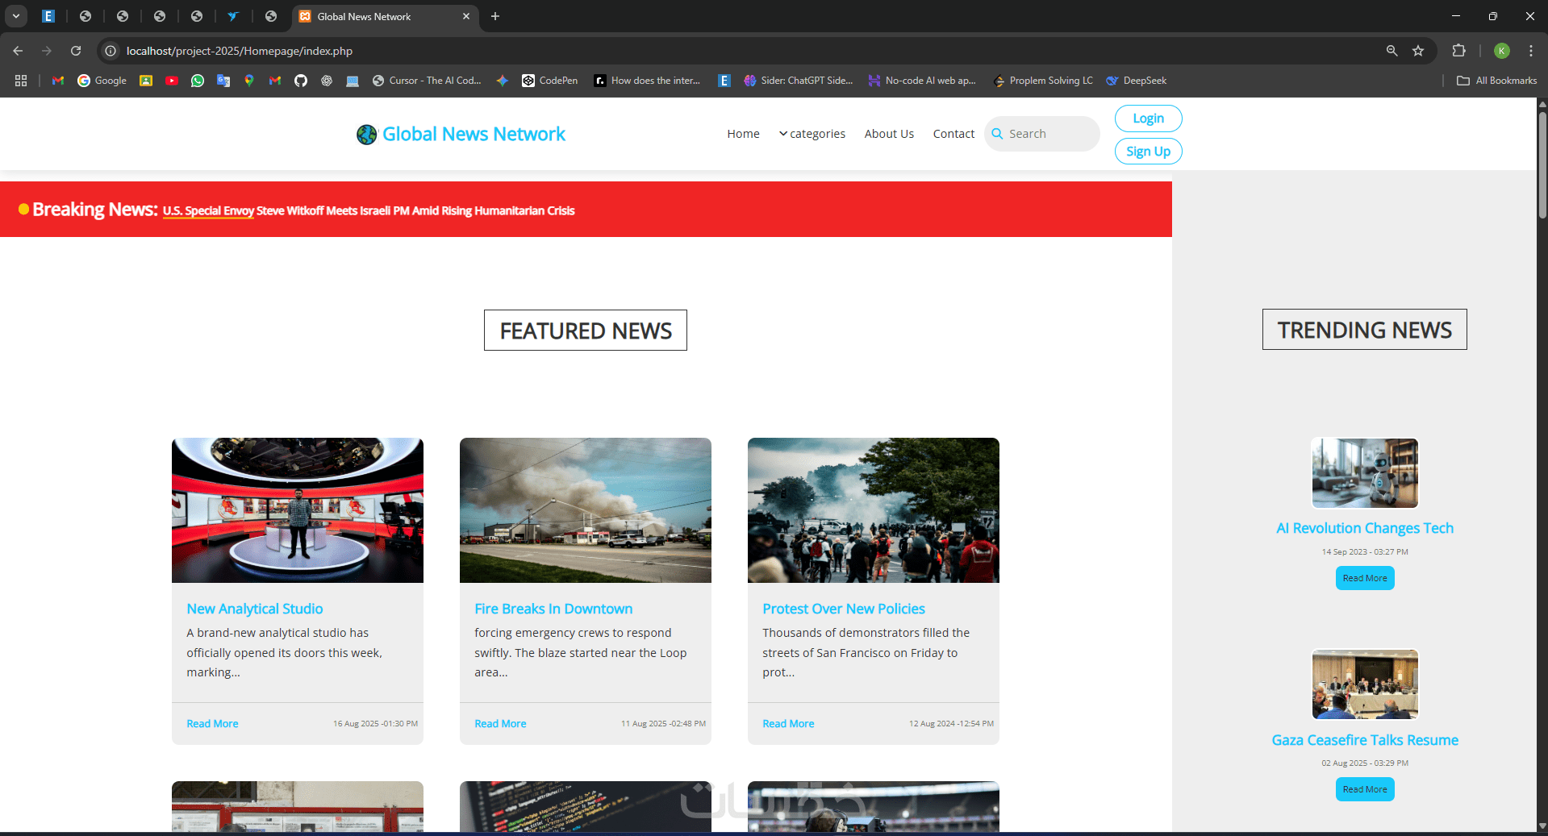Click the Global News Network site logo

pos(461,134)
